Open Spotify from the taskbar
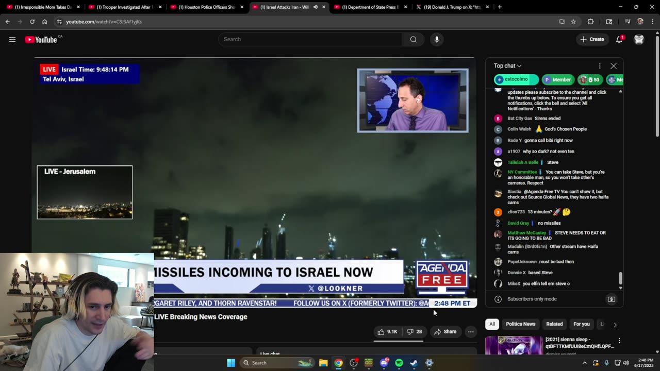The height and width of the screenshot is (371, 660). tap(399, 363)
